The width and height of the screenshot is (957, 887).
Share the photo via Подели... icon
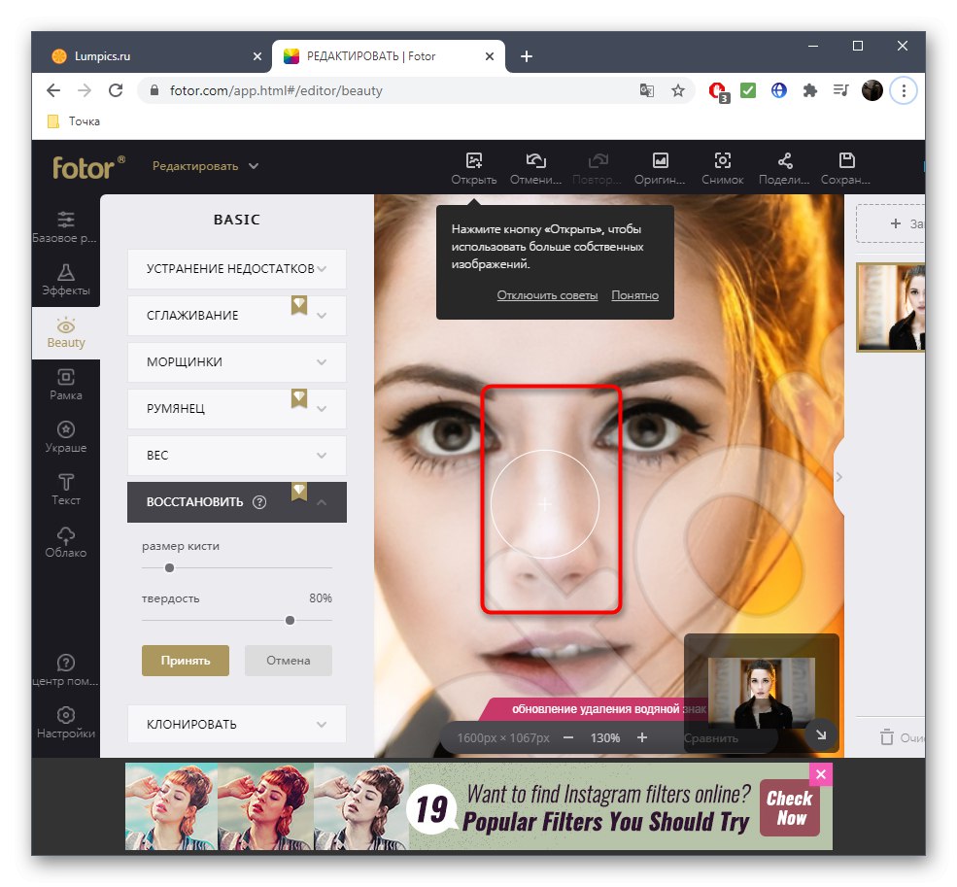tap(784, 168)
